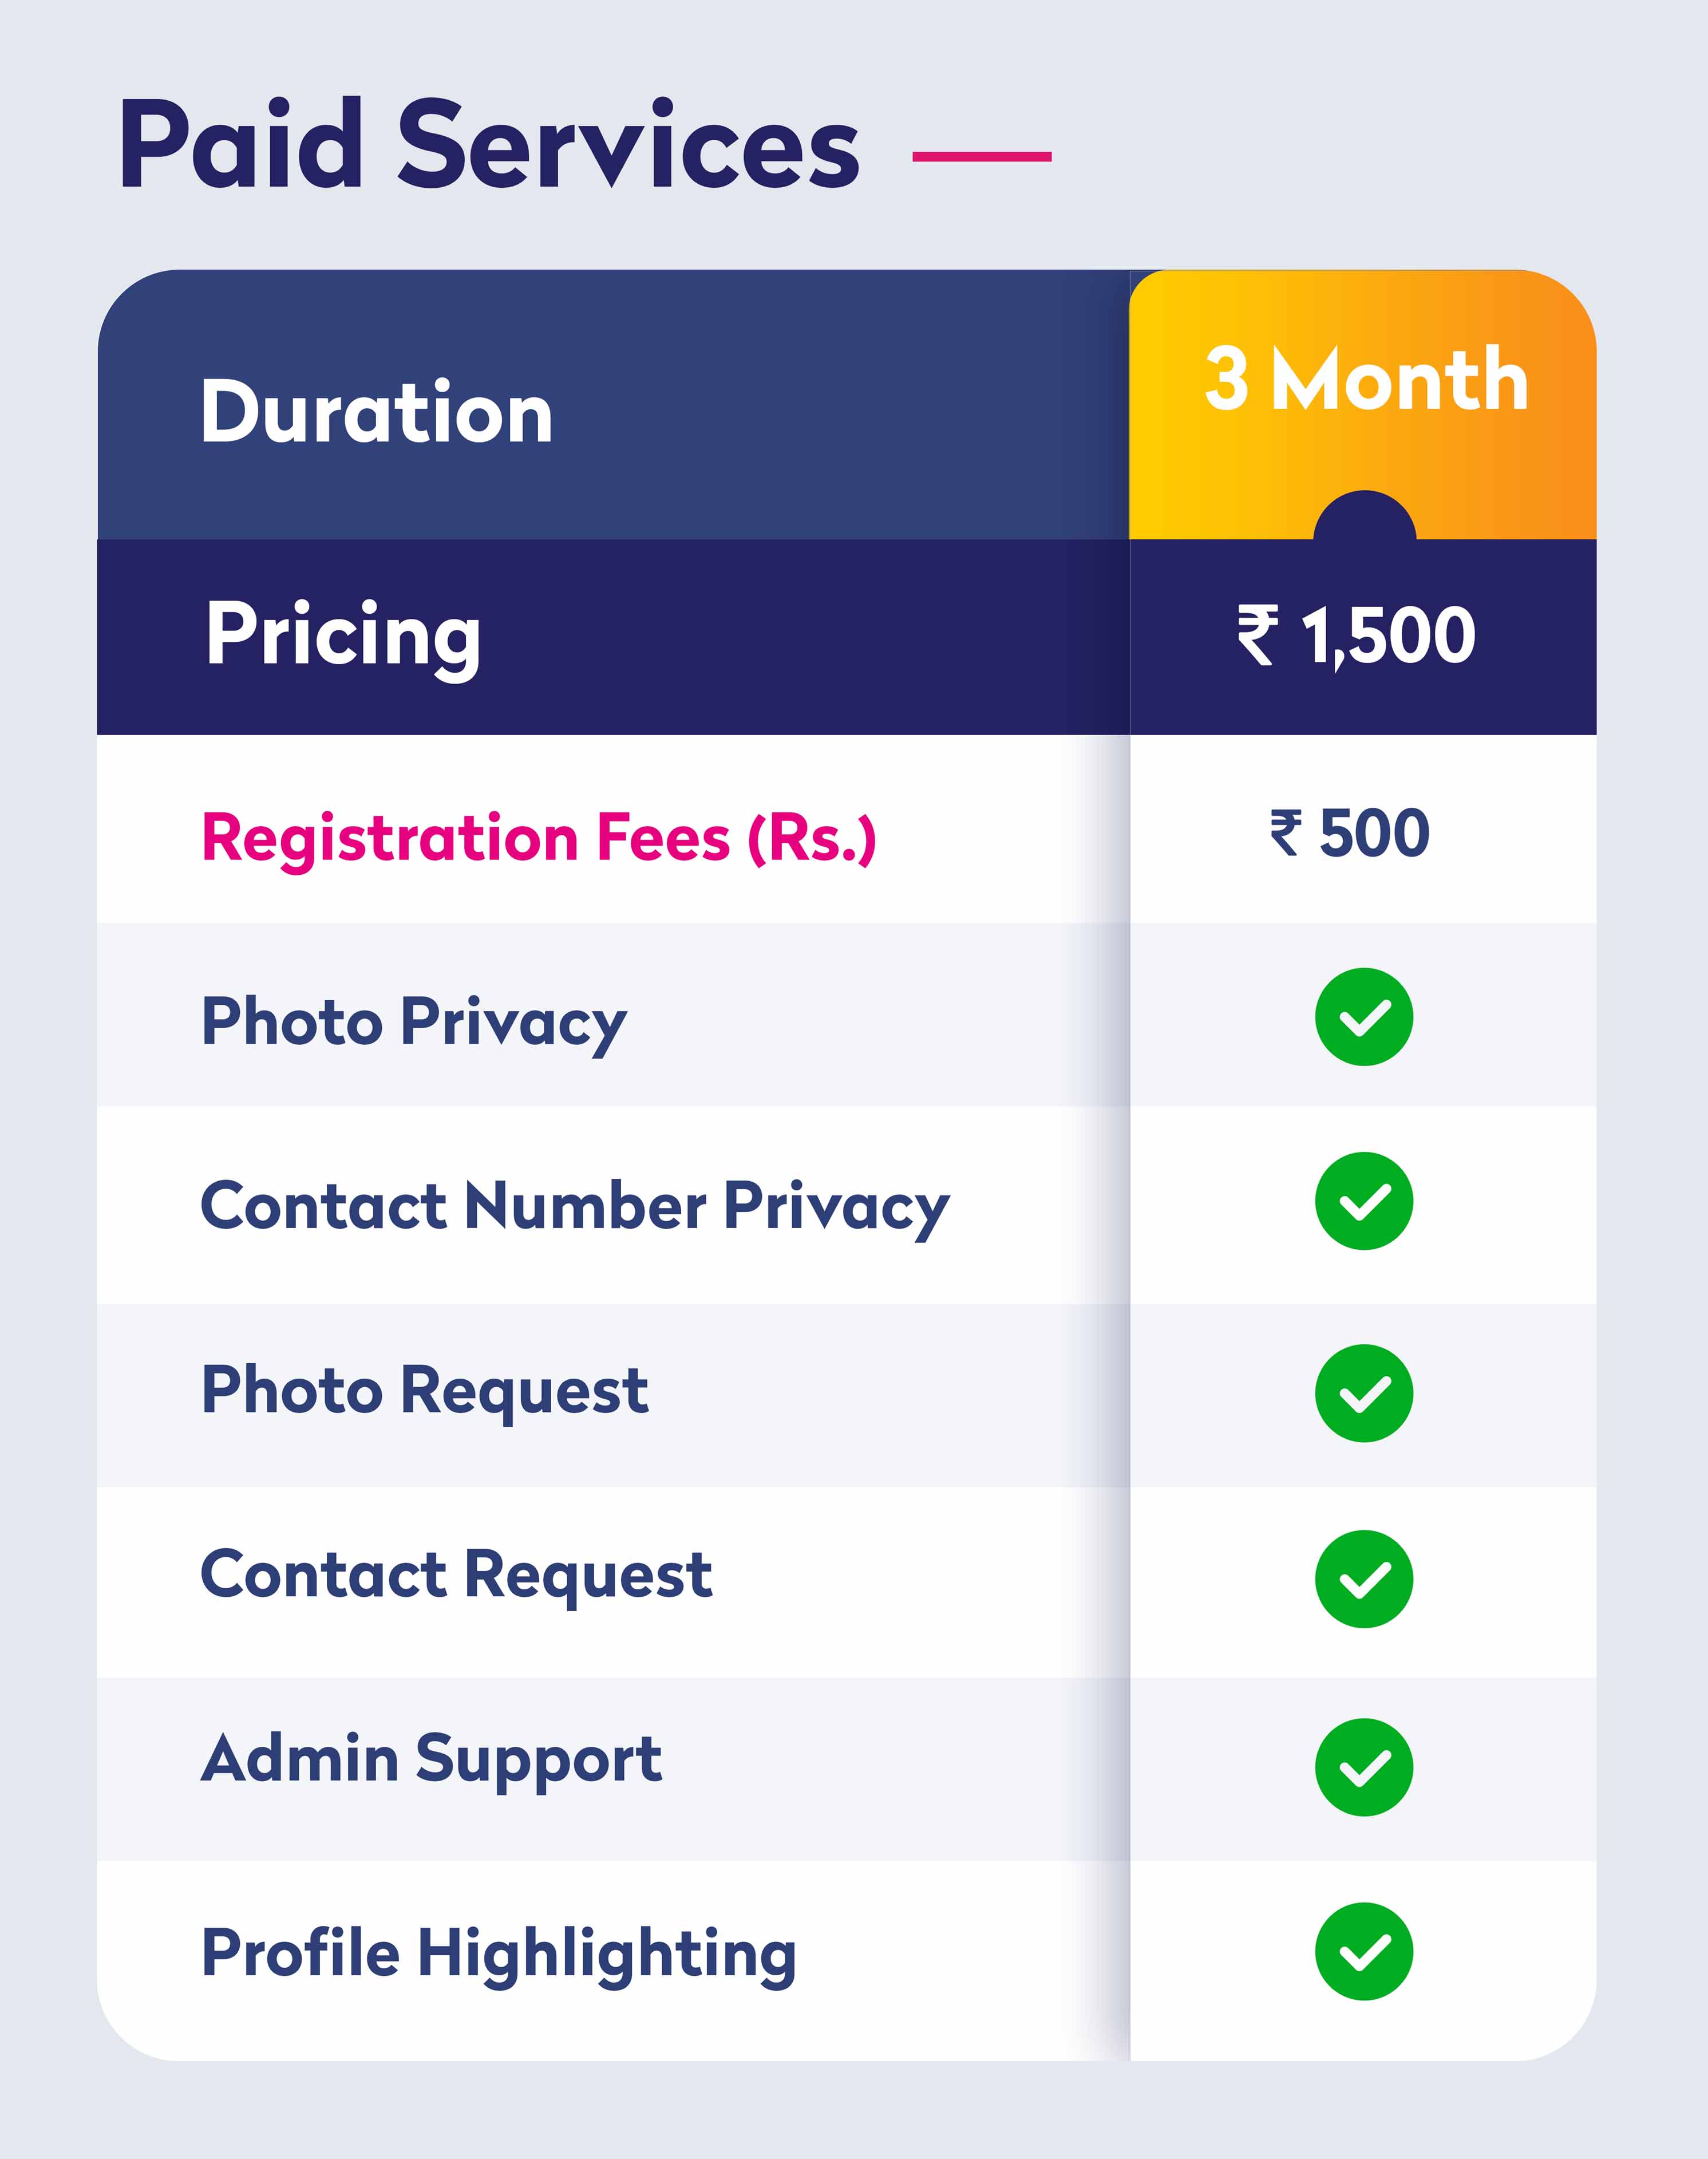Click the Profile Highlighting feature label

pyautogui.click(x=499, y=1954)
